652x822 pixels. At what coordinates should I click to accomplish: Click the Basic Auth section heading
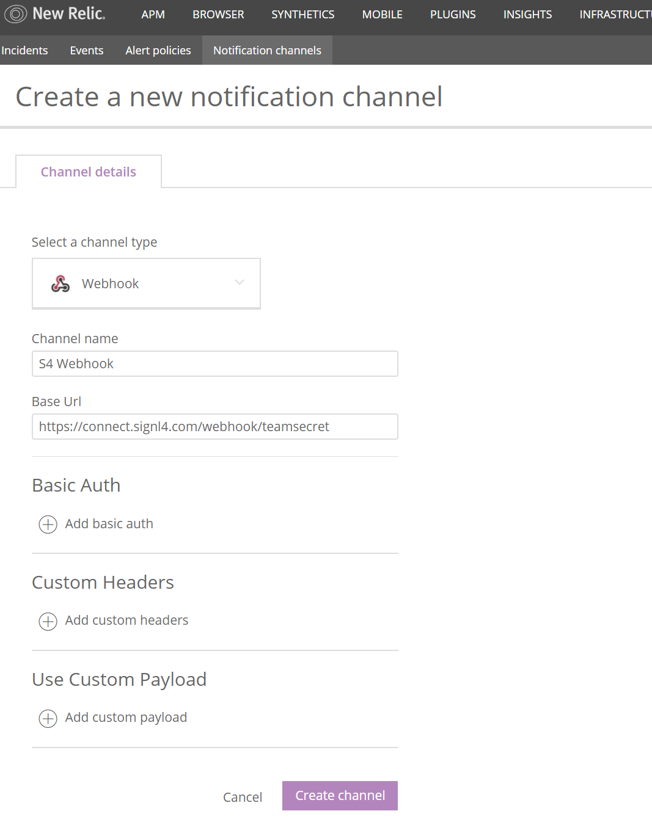[76, 486]
